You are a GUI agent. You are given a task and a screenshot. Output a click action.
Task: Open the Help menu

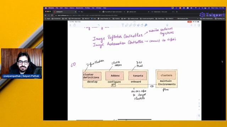pos(105,8)
